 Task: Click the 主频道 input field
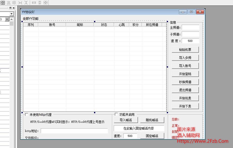coord(191,27)
